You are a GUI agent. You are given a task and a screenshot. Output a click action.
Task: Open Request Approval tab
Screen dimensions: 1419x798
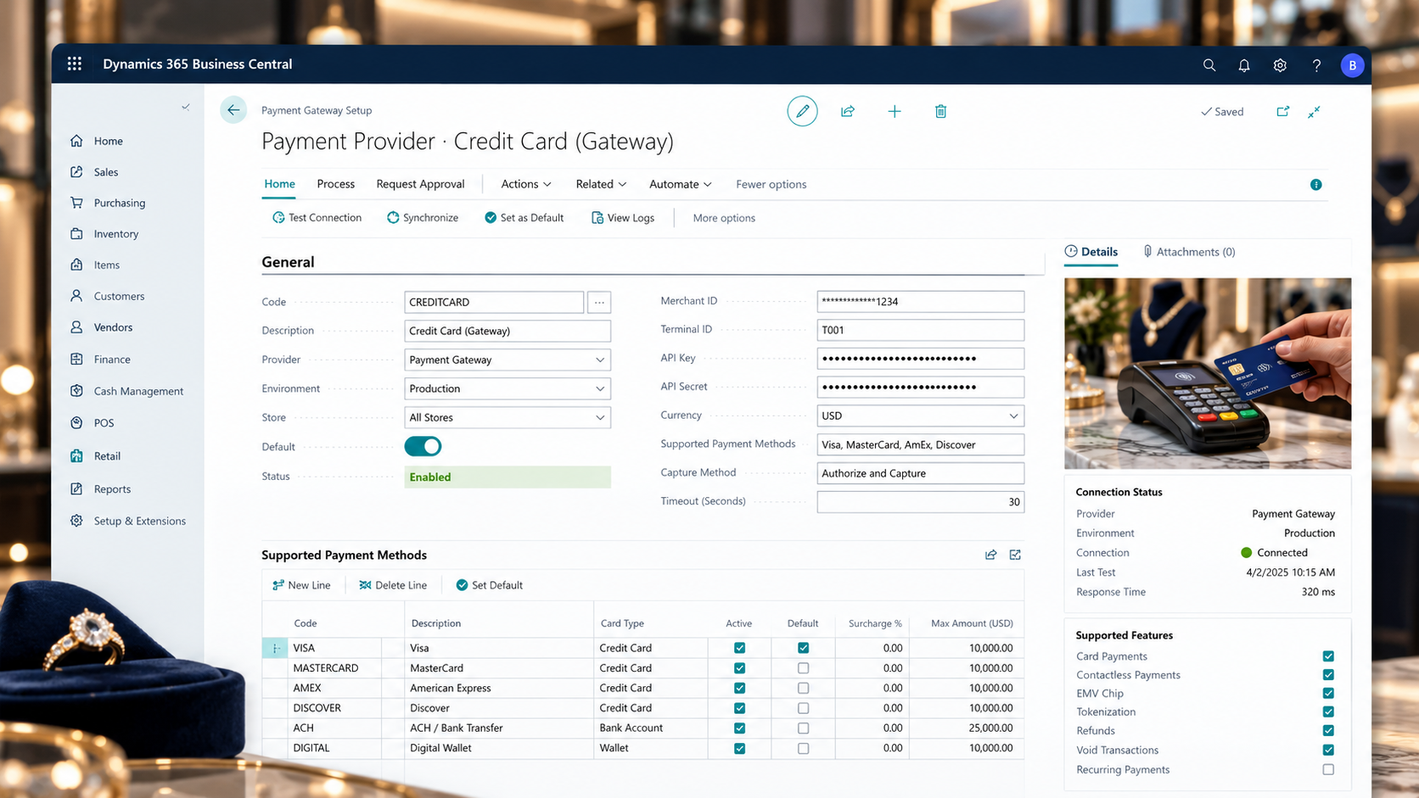(420, 184)
